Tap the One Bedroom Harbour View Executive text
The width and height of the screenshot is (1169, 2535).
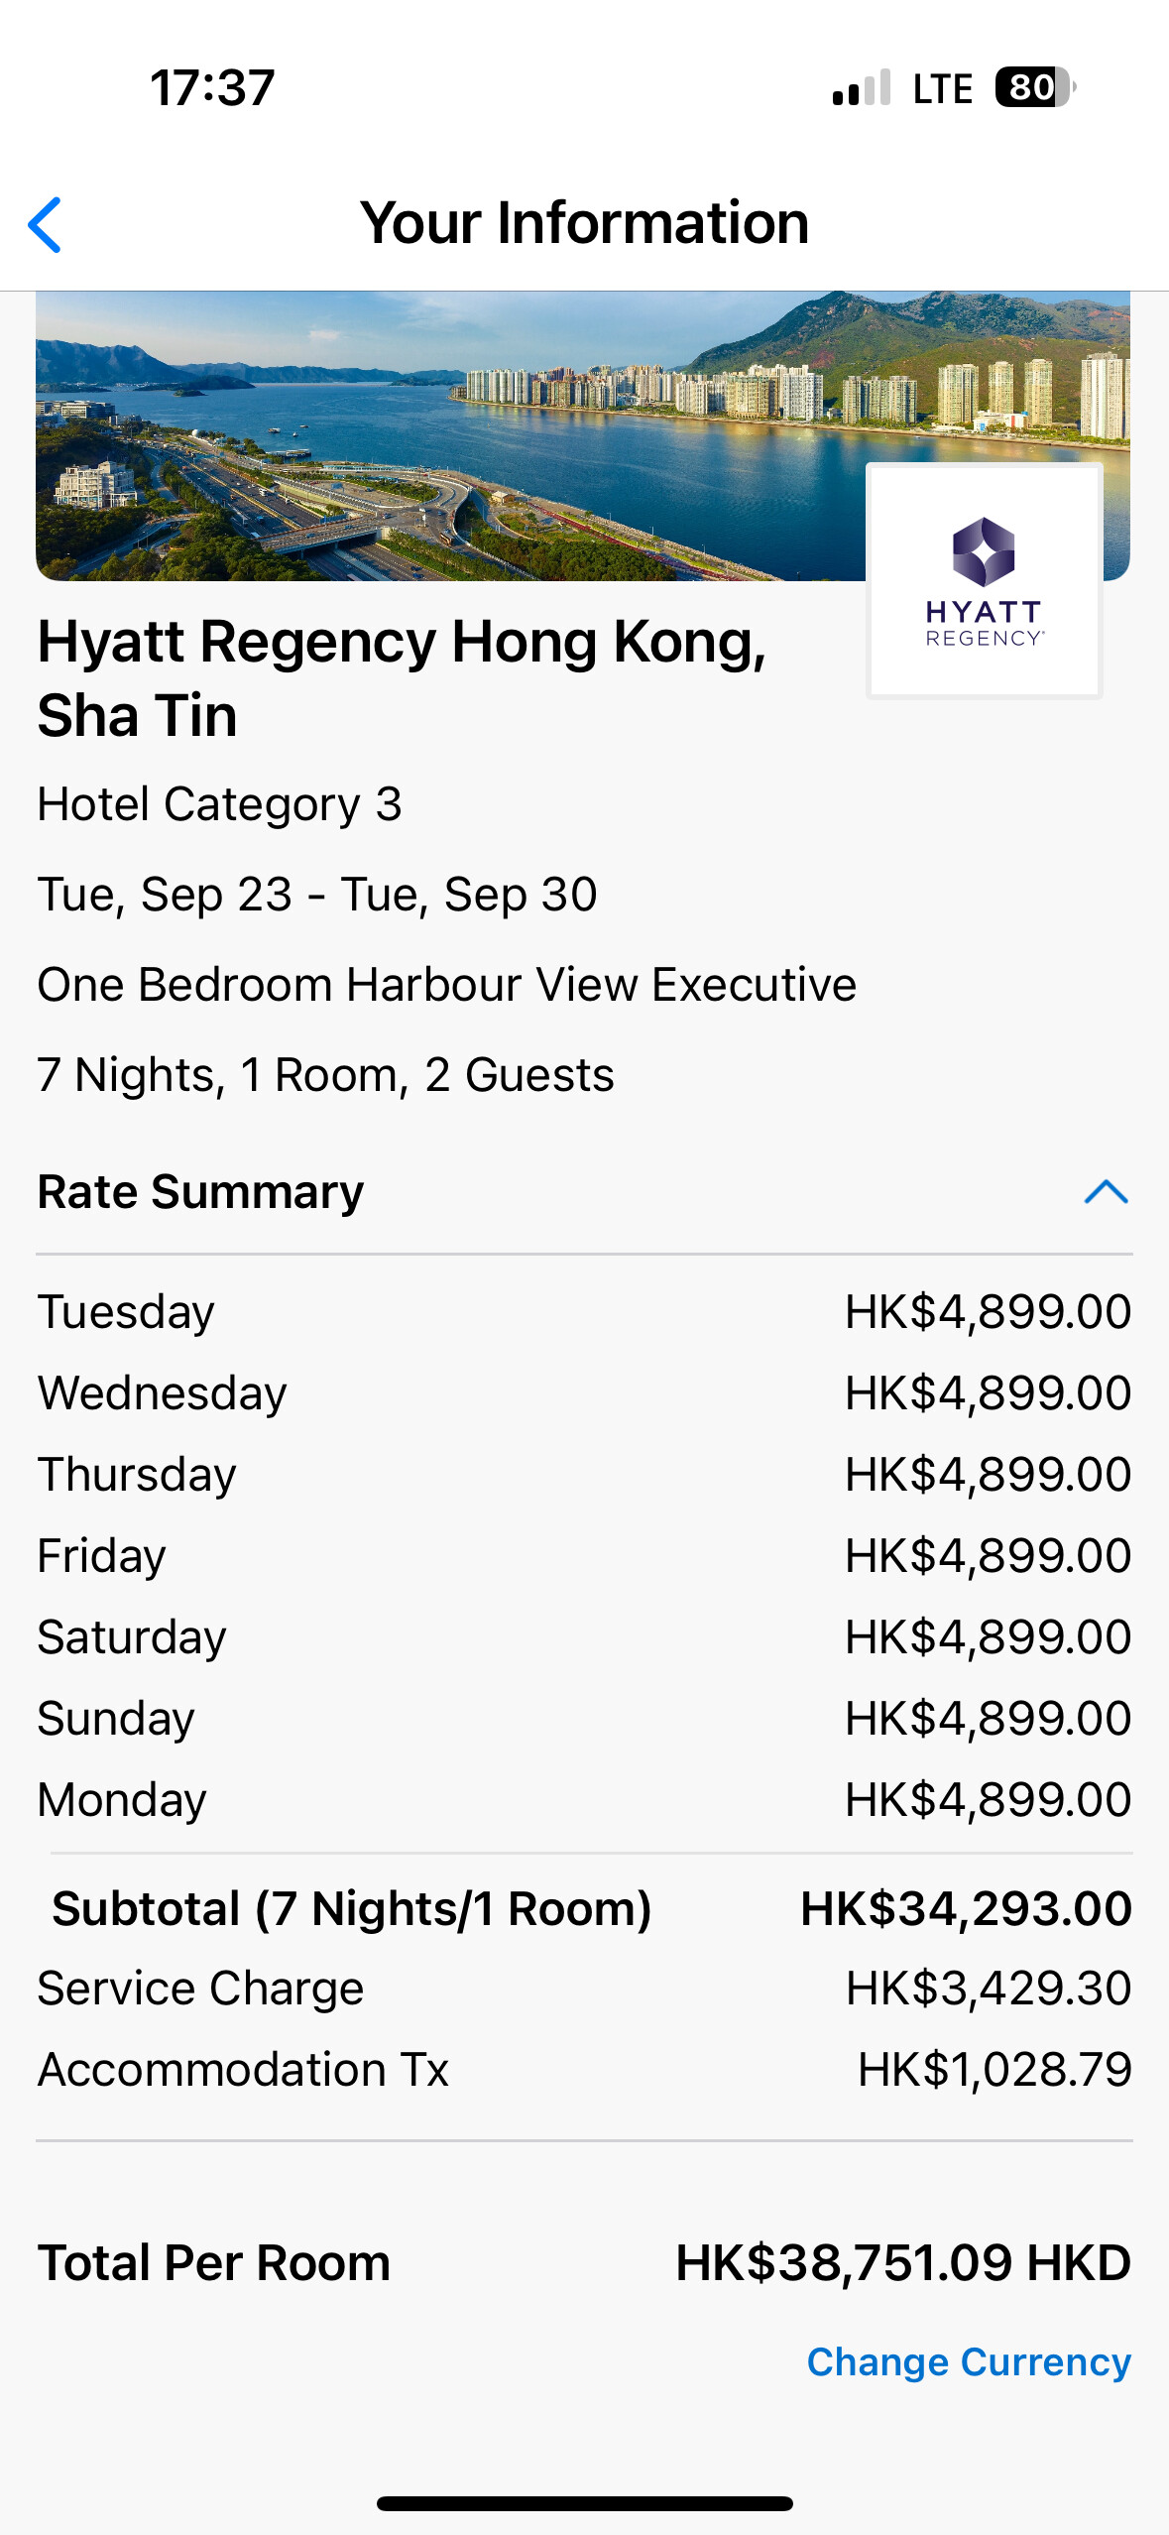coord(446,985)
